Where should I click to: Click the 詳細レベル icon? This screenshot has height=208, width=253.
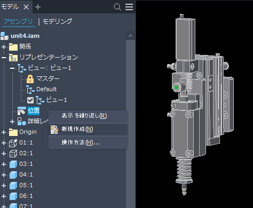tap(22, 122)
